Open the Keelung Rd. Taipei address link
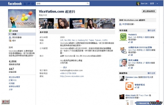This screenshot has height=105, width=164. pyautogui.click(x=84, y=40)
